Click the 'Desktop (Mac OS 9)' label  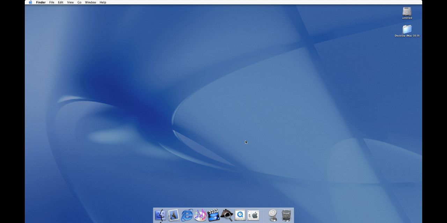point(407,36)
